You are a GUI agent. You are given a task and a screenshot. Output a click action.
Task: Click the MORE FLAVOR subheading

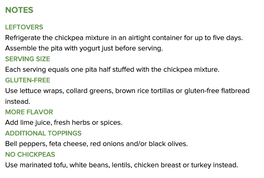point(29,112)
